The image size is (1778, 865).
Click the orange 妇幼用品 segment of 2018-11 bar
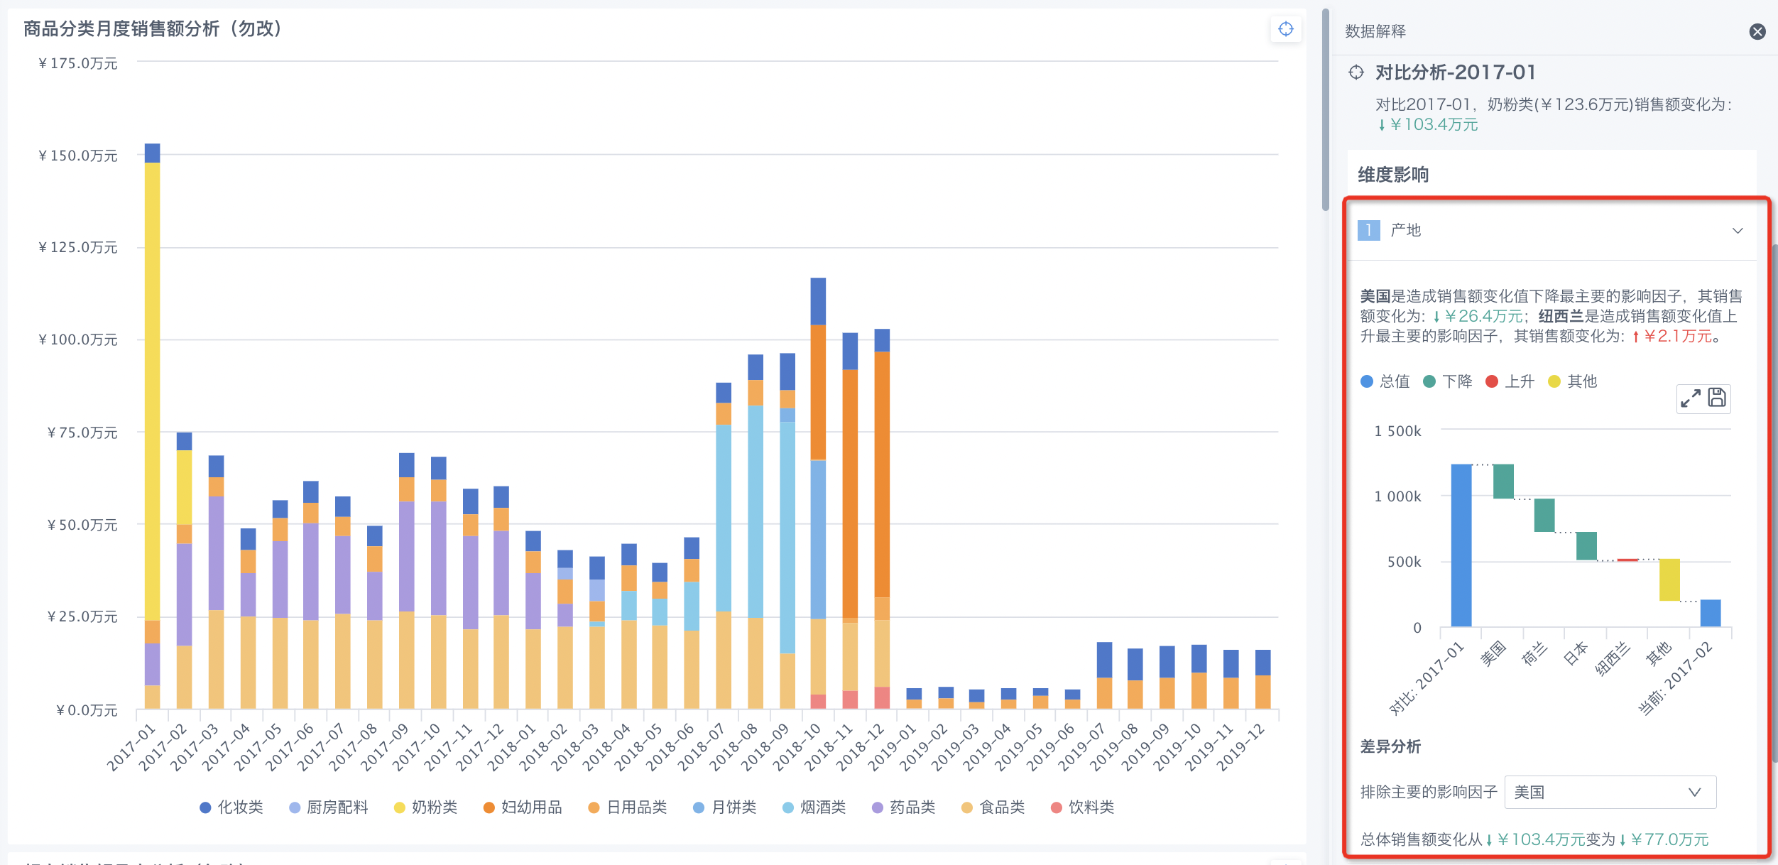(850, 494)
